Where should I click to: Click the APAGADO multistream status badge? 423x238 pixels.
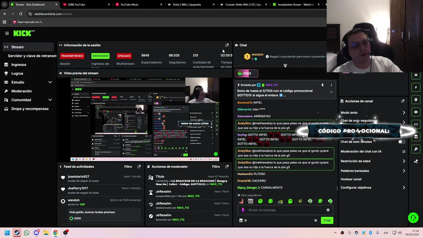(124, 56)
